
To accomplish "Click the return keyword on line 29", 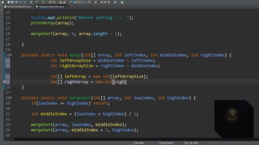I will tap(100, 103).
